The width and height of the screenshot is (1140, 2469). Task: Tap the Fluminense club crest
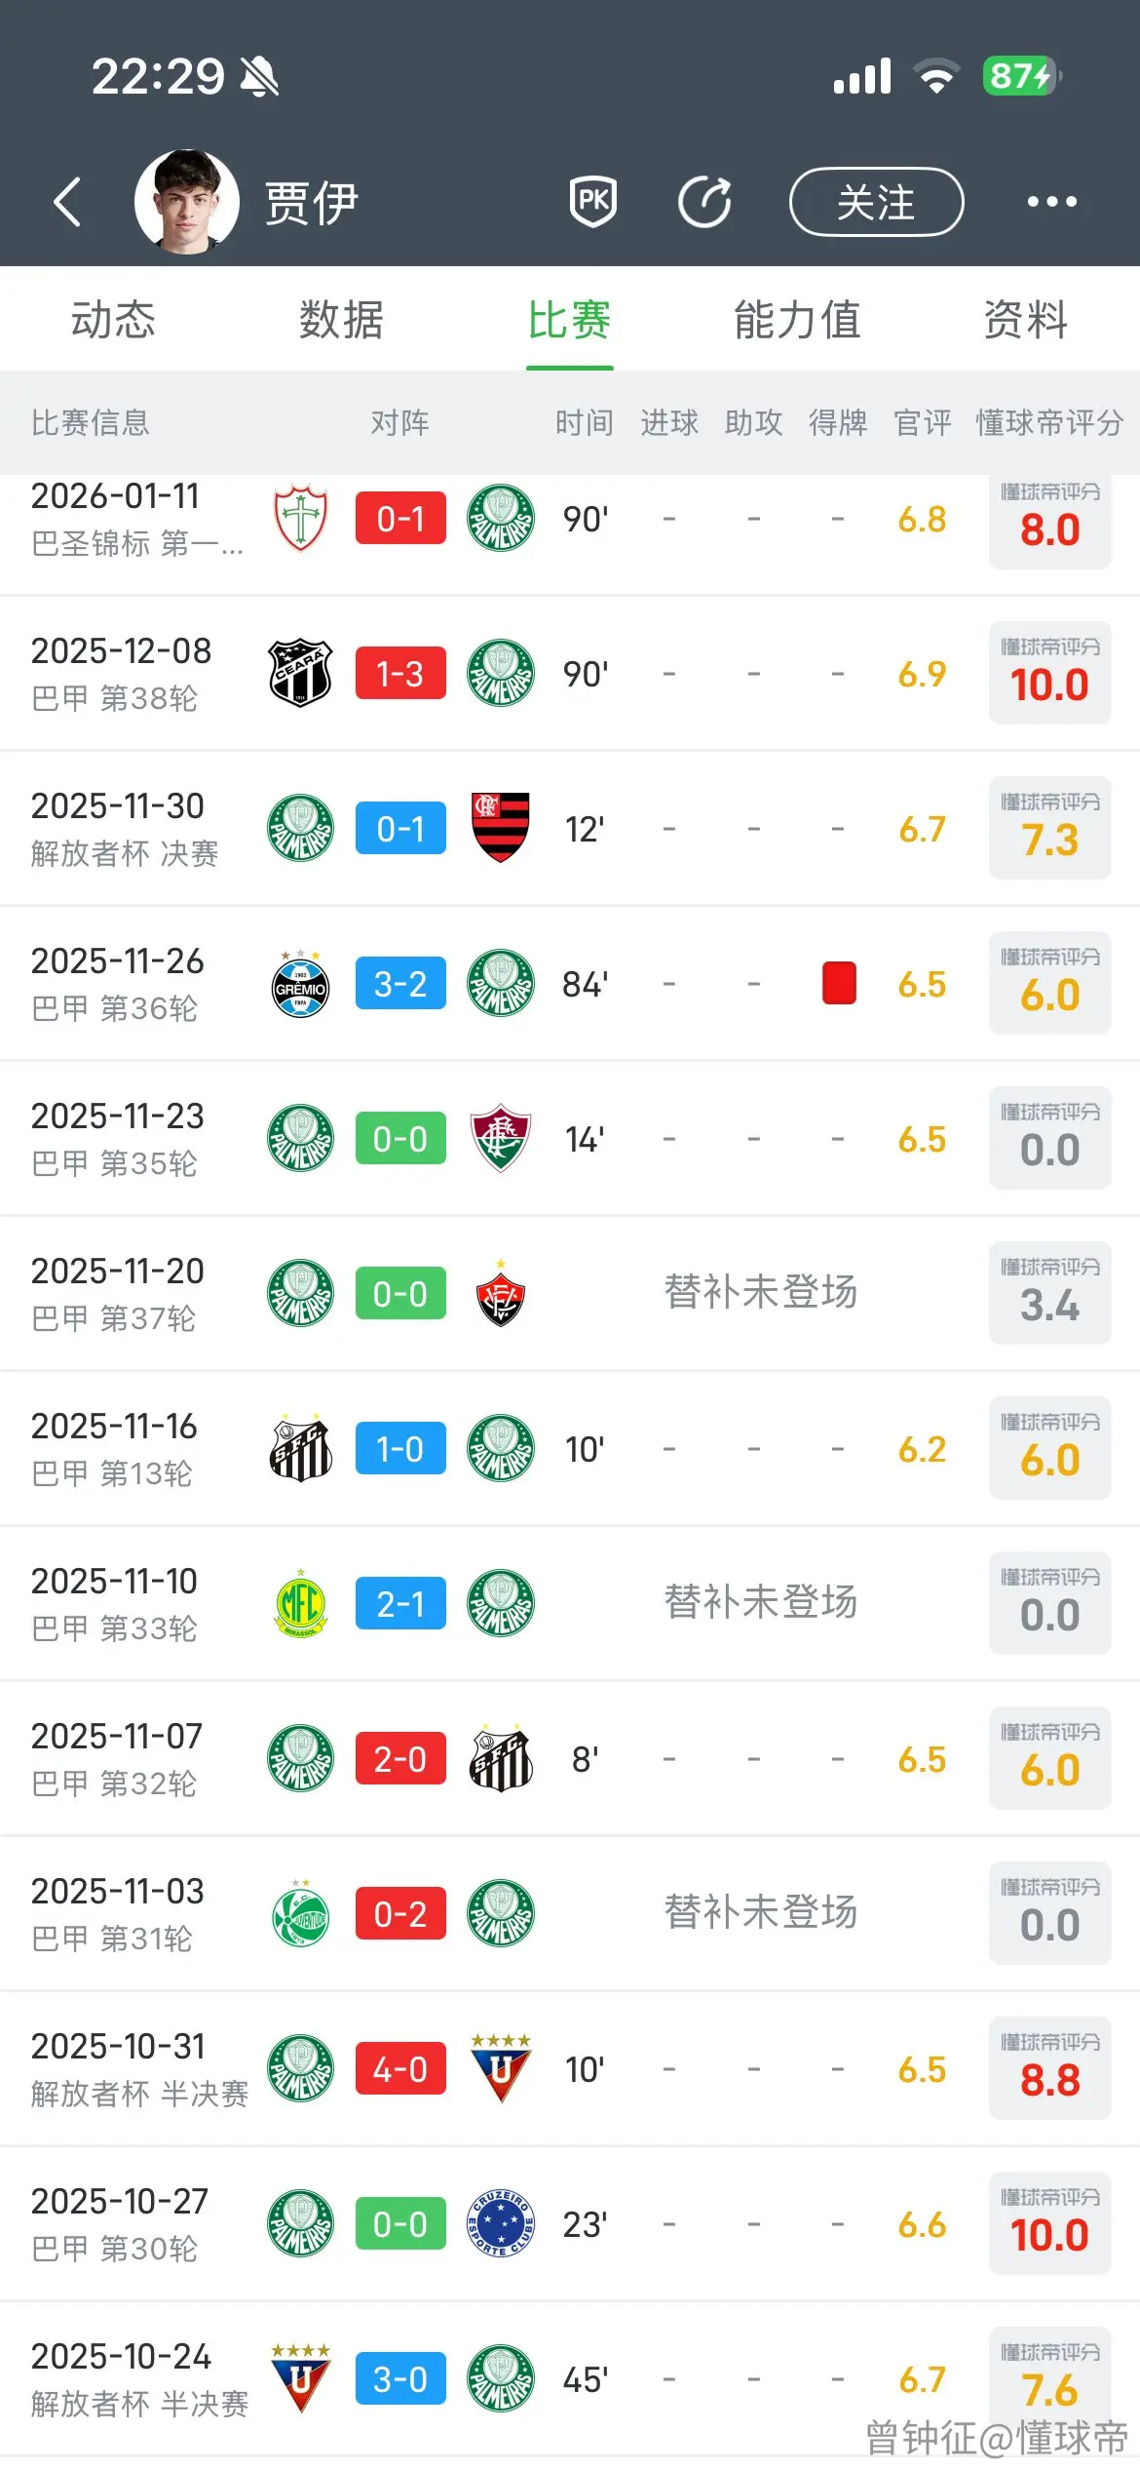tap(501, 1138)
